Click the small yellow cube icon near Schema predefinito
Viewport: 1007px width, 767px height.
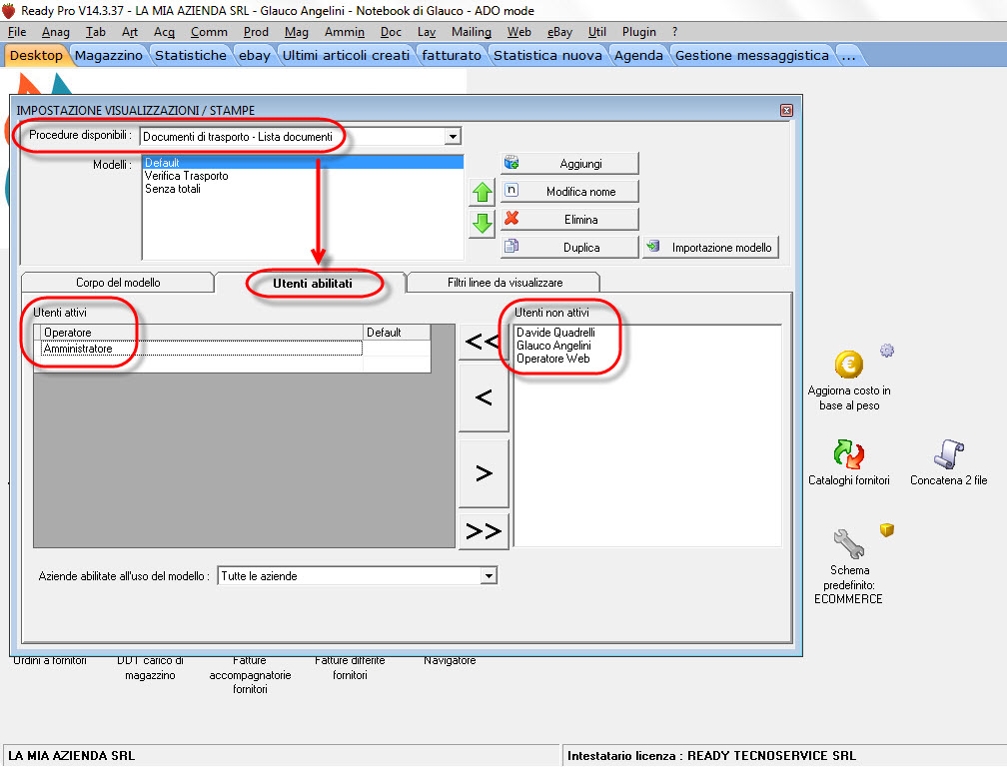coord(887,530)
